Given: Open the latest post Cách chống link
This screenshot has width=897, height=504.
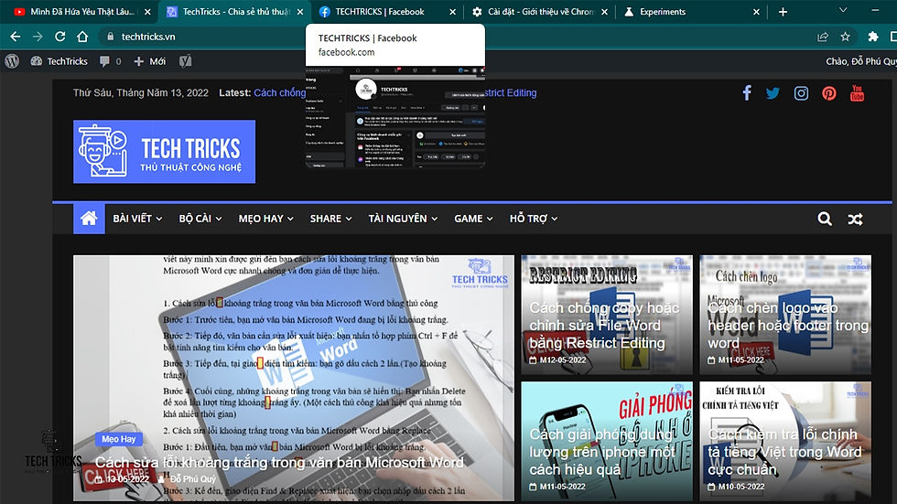Looking at the screenshot, I should coord(280,92).
